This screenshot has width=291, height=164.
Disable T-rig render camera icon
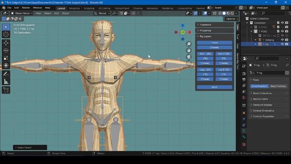[x=287, y=44]
